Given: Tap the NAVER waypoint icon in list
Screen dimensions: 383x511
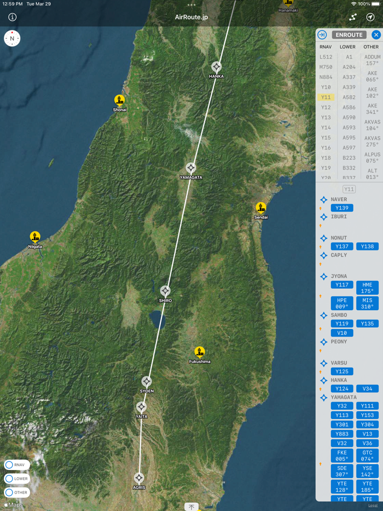Looking at the screenshot, I should [324, 200].
